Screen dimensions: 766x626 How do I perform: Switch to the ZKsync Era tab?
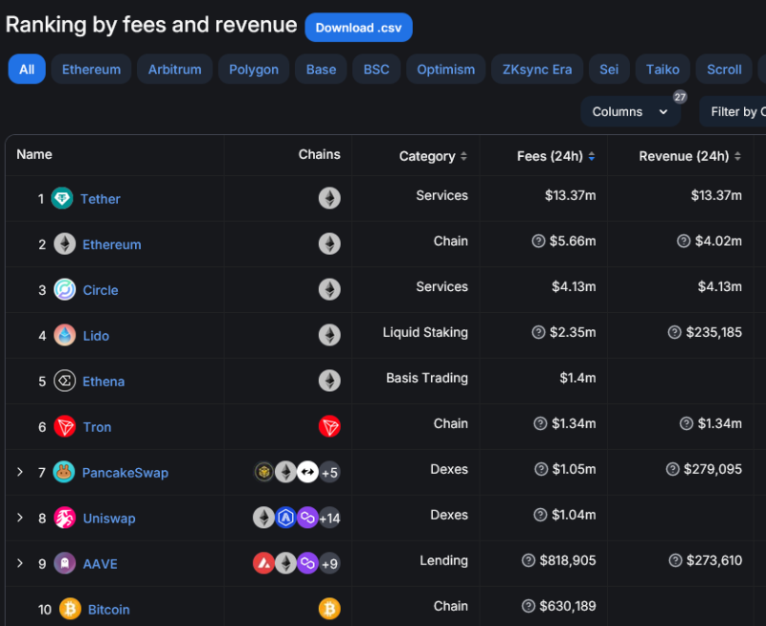point(536,69)
